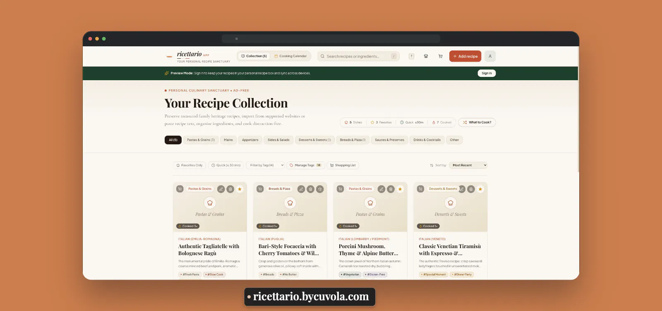The height and width of the screenshot is (311, 662).
Task: Delete the Classic Venetian Tiramisù recipe
Action: pos(471,189)
